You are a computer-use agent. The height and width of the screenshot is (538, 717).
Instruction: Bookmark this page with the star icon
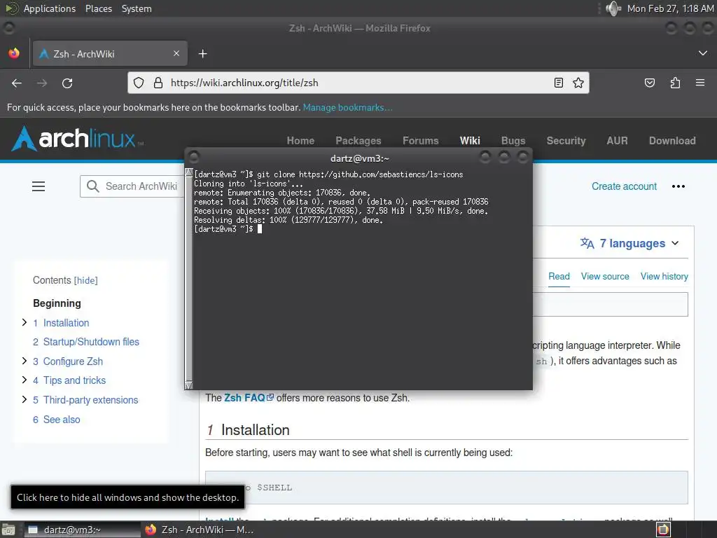tap(578, 83)
